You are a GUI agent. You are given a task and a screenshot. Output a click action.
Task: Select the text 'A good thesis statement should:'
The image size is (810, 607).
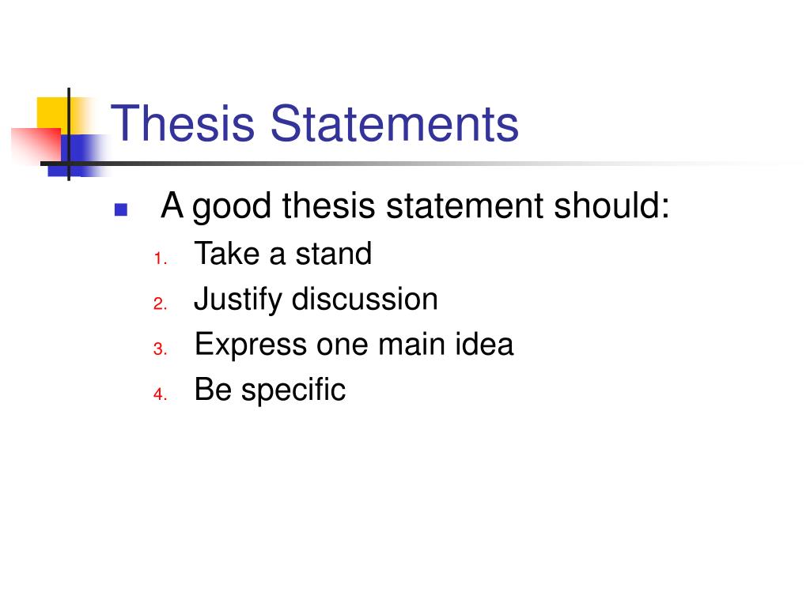coord(415,206)
